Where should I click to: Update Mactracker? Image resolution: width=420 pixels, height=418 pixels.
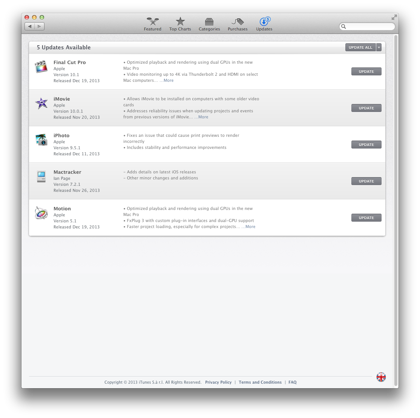366,181
